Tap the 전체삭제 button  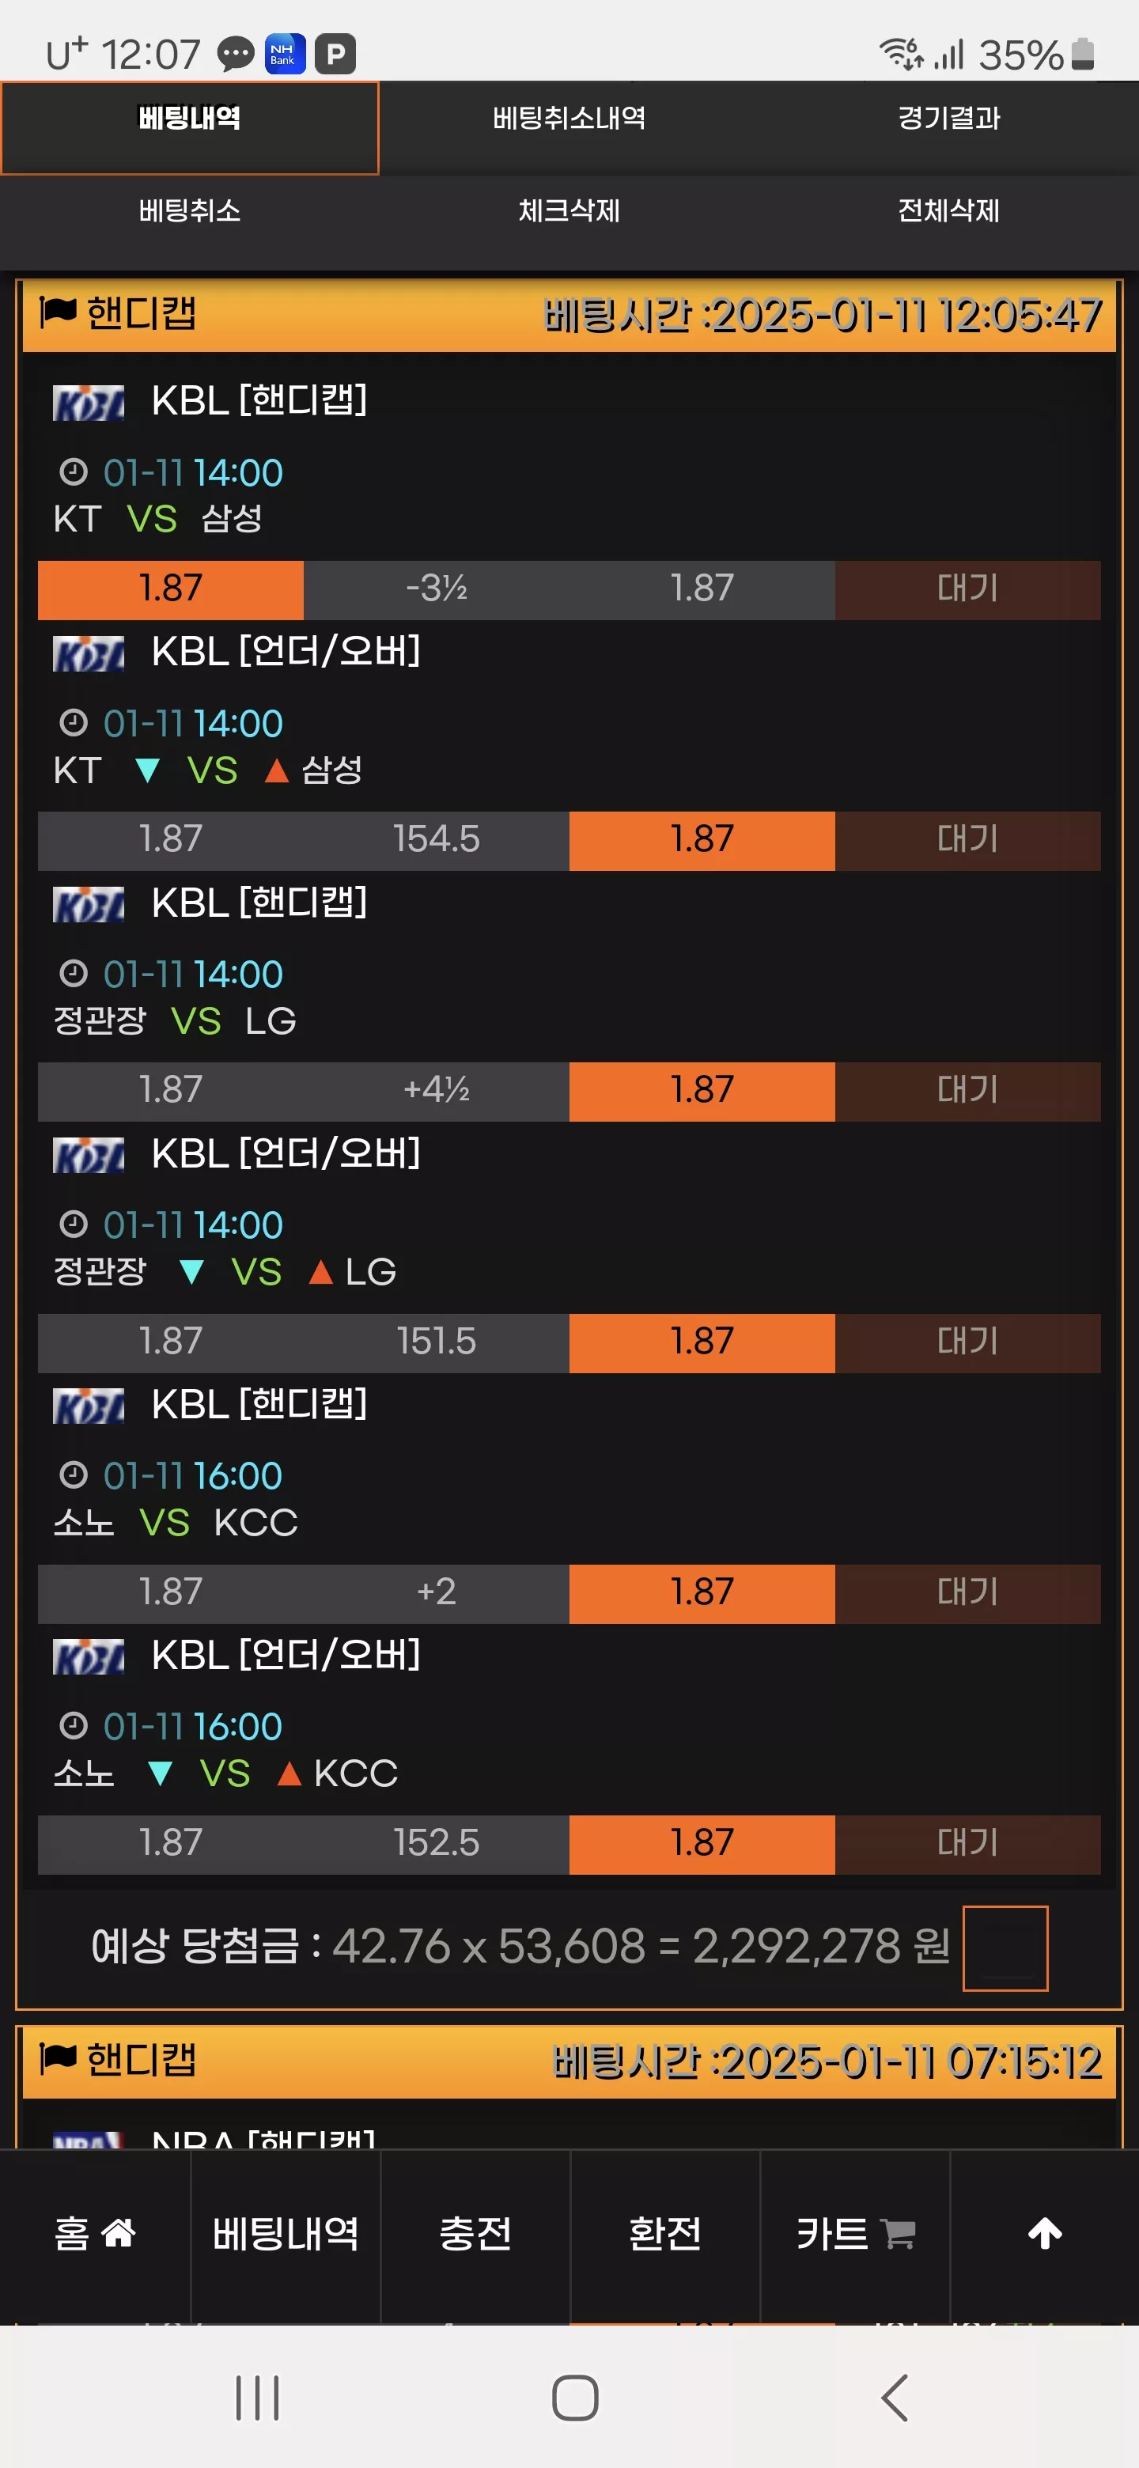[948, 210]
